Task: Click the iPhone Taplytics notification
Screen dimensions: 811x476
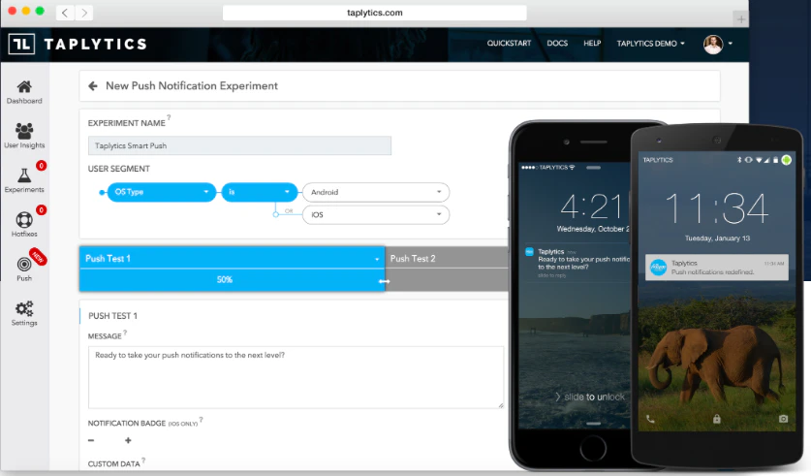Action: [x=577, y=263]
